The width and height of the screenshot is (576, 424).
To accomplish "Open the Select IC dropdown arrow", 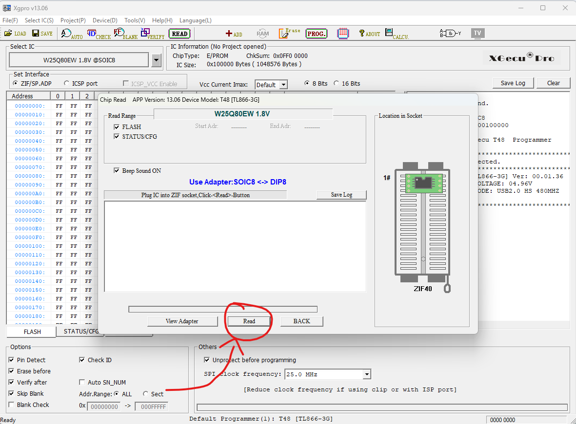I will 156,60.
